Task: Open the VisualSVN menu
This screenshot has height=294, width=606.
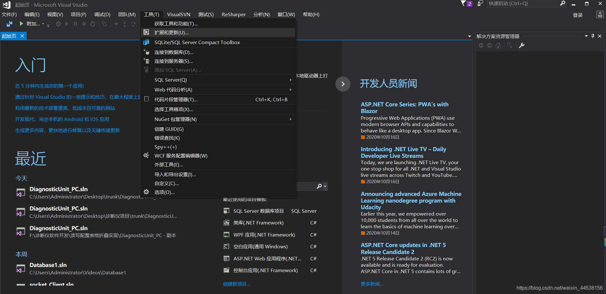Action: pyautogui.click(x=179, y=14)
